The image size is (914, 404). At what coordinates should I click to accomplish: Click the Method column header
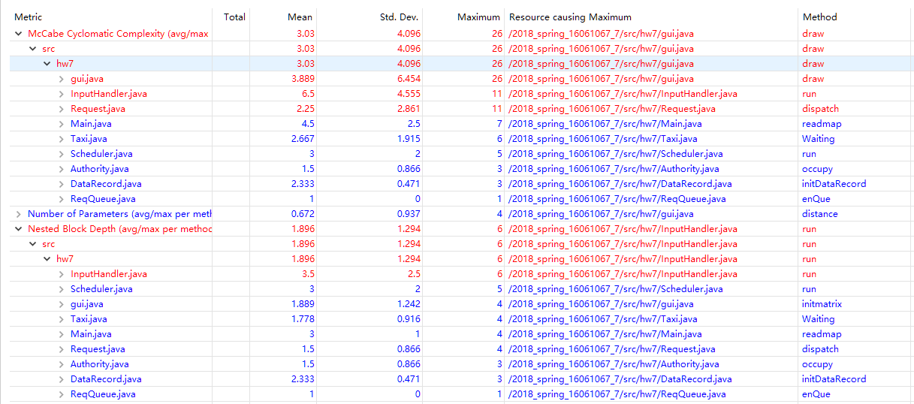click(x=819, y=17)
